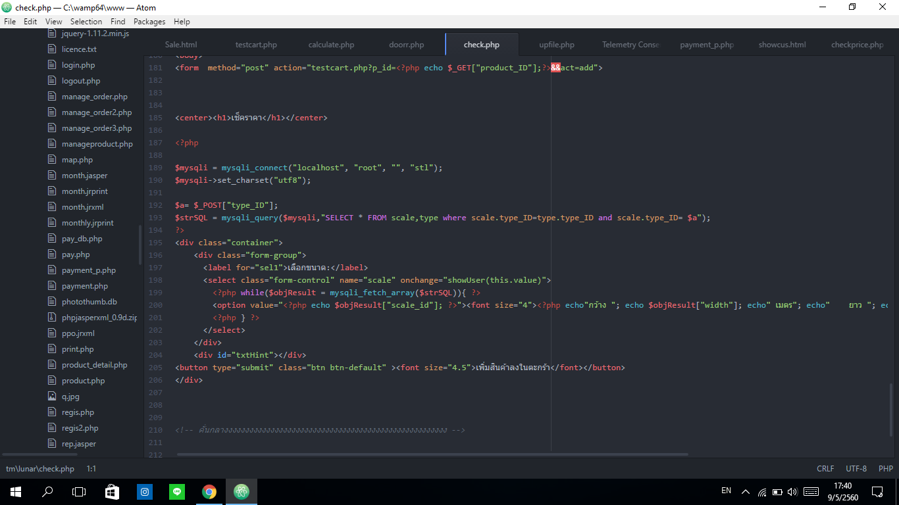This screenshot has width=899, height=505.
Task: Open the Windows Start menu
Action: [16, 492]
